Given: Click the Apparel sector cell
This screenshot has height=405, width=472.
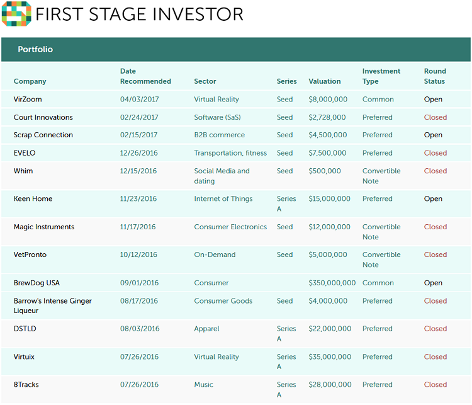Looking at the screenshot, I should click(206, 329).
